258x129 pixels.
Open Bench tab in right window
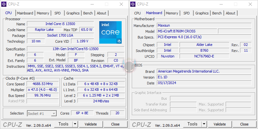coord(217,13)
